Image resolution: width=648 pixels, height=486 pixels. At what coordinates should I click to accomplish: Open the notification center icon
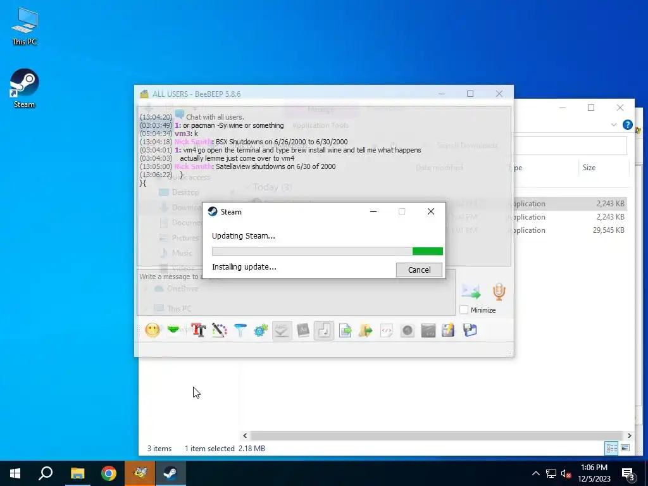[x=628, y=473]
